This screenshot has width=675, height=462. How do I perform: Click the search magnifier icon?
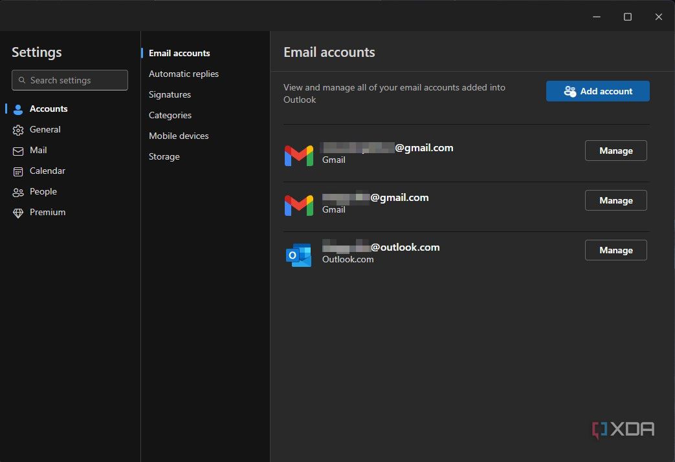pyautogui.click(x=22, y=80)
